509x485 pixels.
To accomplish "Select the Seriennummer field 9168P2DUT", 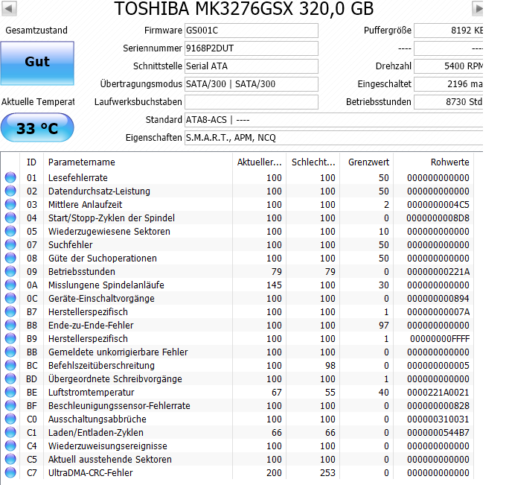I will 252,48.
